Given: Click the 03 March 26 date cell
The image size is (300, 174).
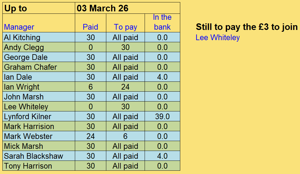Looking at the screenshot, I should (x=102, y=8).
